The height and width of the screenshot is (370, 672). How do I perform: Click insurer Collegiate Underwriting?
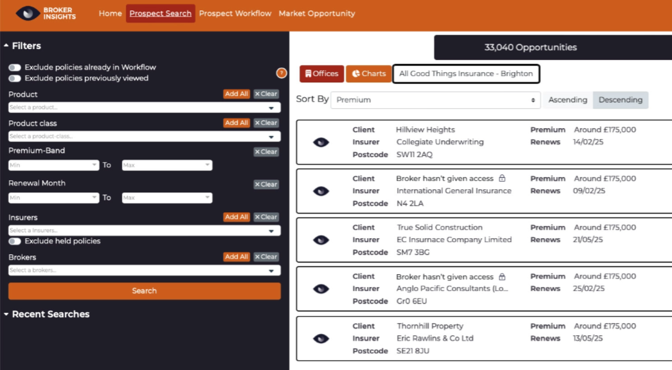(440, 142)
